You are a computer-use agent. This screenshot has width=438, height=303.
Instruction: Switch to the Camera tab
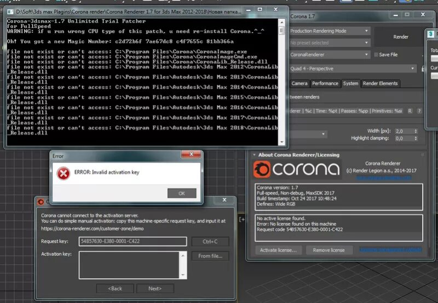click(299, 84)
